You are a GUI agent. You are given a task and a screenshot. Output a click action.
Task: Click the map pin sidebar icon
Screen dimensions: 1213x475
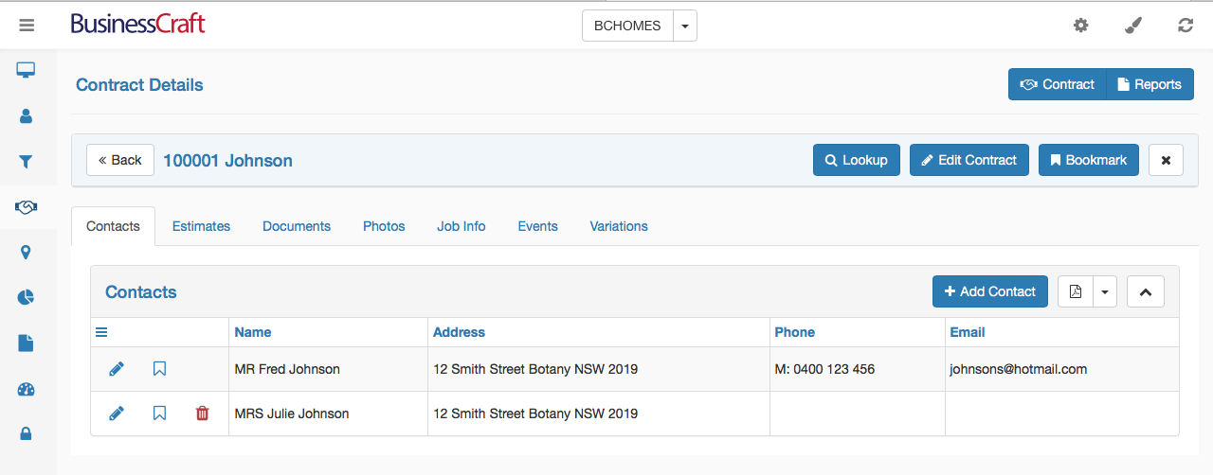click(x=26, y=252)
